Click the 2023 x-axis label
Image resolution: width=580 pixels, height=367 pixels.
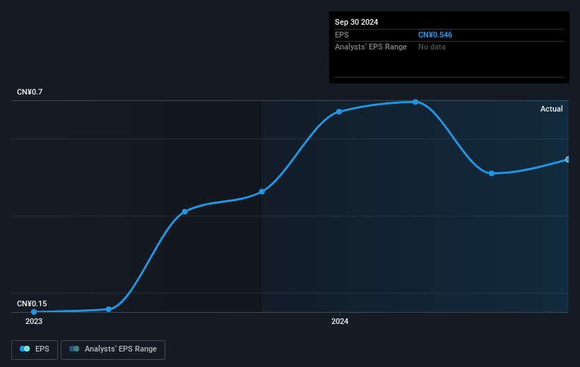click(34, 321)
